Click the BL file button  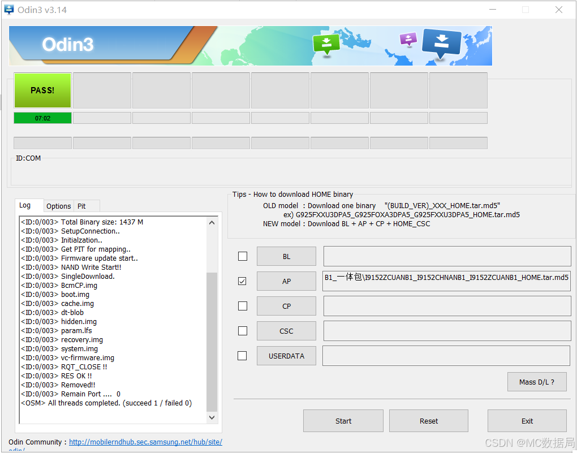(286, 256)
